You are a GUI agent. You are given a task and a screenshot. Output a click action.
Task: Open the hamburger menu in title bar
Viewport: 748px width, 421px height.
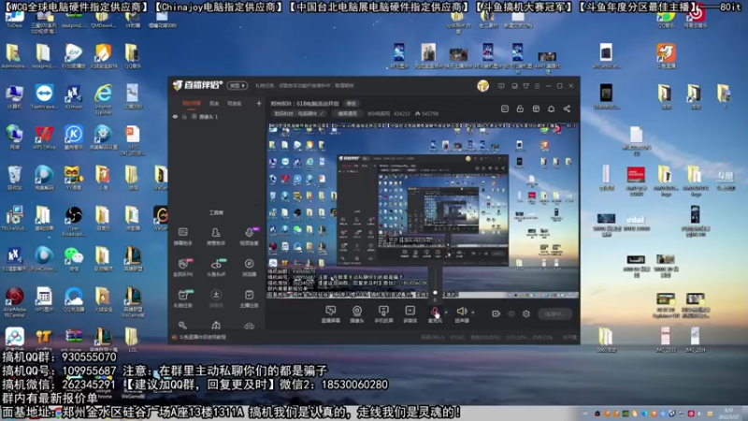click(537, 86)
